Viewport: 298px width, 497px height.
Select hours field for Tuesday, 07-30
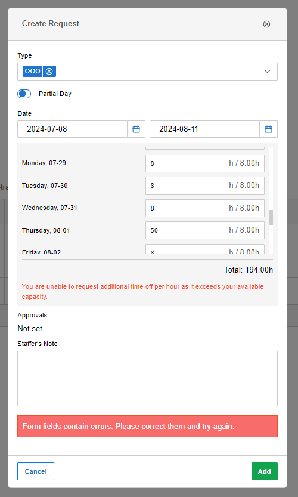(x=205, y=186)
